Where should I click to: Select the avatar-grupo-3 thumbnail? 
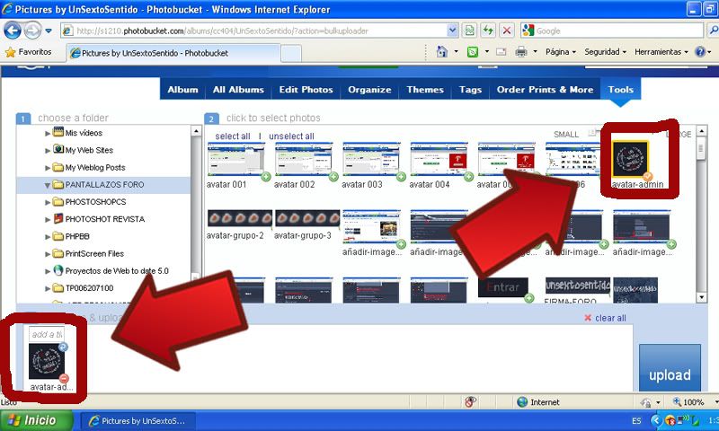[306, 218]
